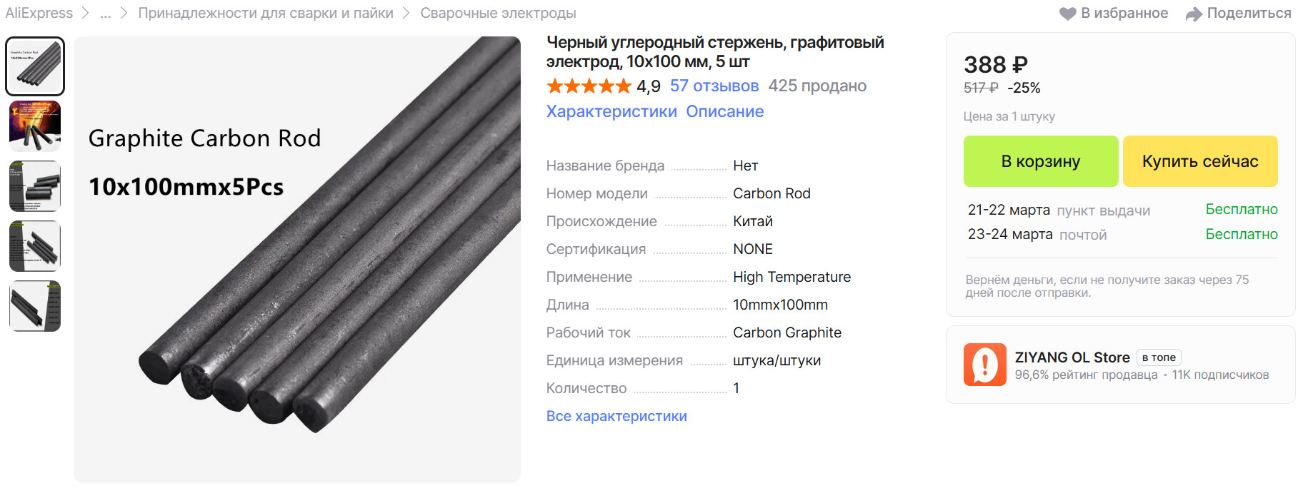Image resolution: width=1313 pixels, height=503 pixels.
Task: Click the orange star rating icons
Action: (x=589, y=86)
